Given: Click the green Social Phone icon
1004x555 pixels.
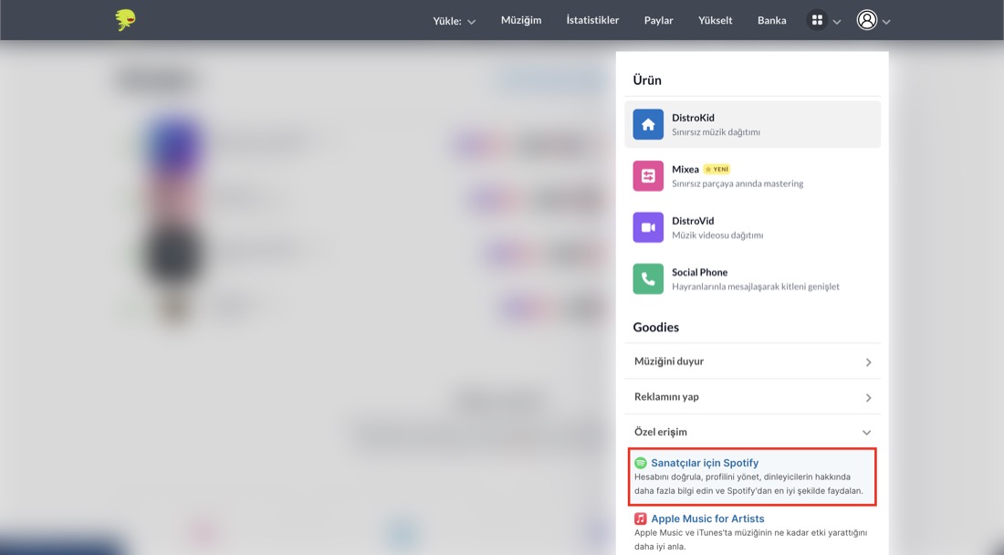Looking at the screenshot, I should [x=648, y=278].
